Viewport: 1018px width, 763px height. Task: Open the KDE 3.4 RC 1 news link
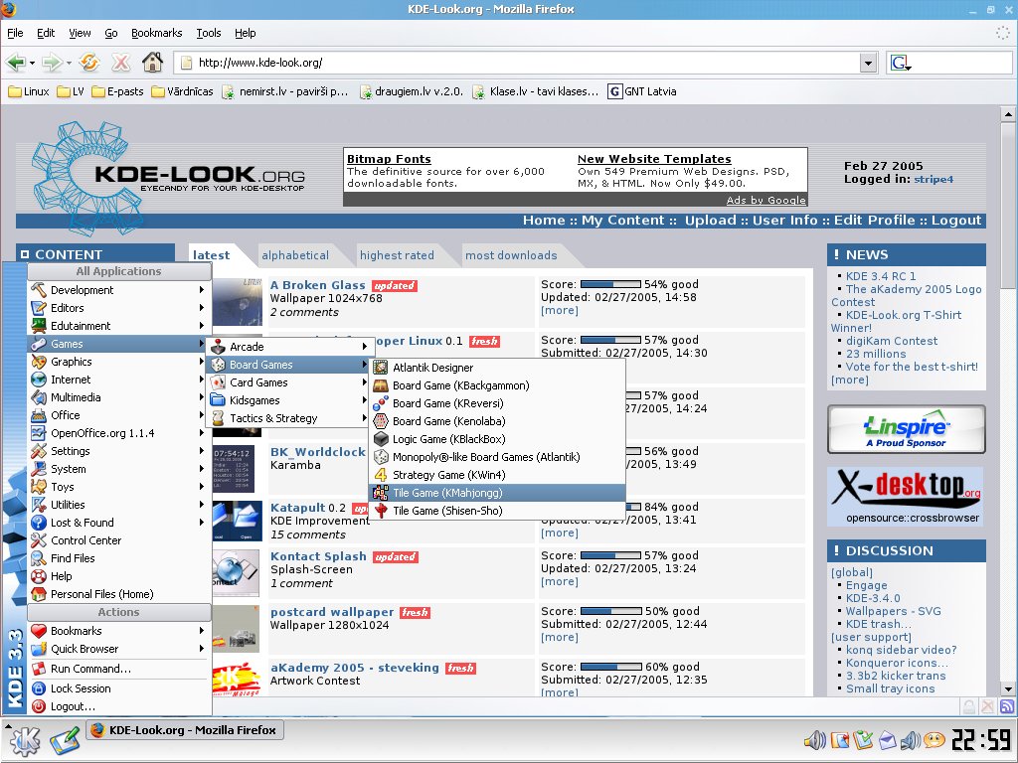881,276
